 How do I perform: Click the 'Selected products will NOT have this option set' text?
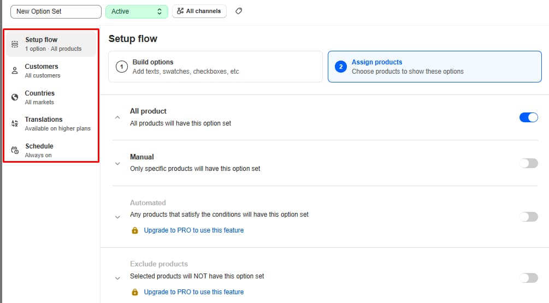point(197,276)
